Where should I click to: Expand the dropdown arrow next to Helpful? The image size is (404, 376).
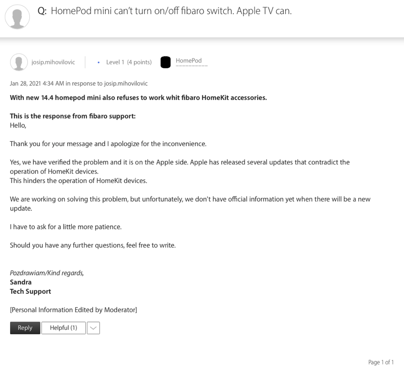(x=93, y=328)
